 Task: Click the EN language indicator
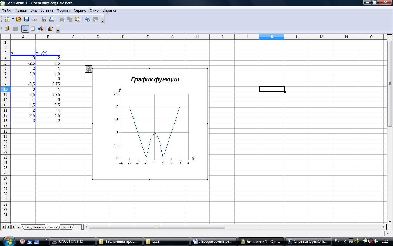[x=337, y=241]
